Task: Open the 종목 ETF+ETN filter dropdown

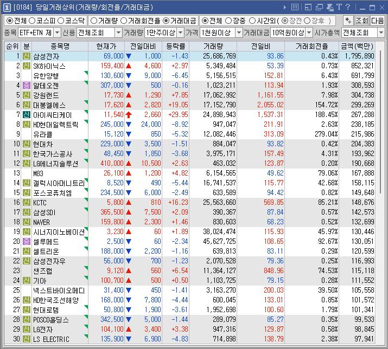Action: tap(57, 33)
